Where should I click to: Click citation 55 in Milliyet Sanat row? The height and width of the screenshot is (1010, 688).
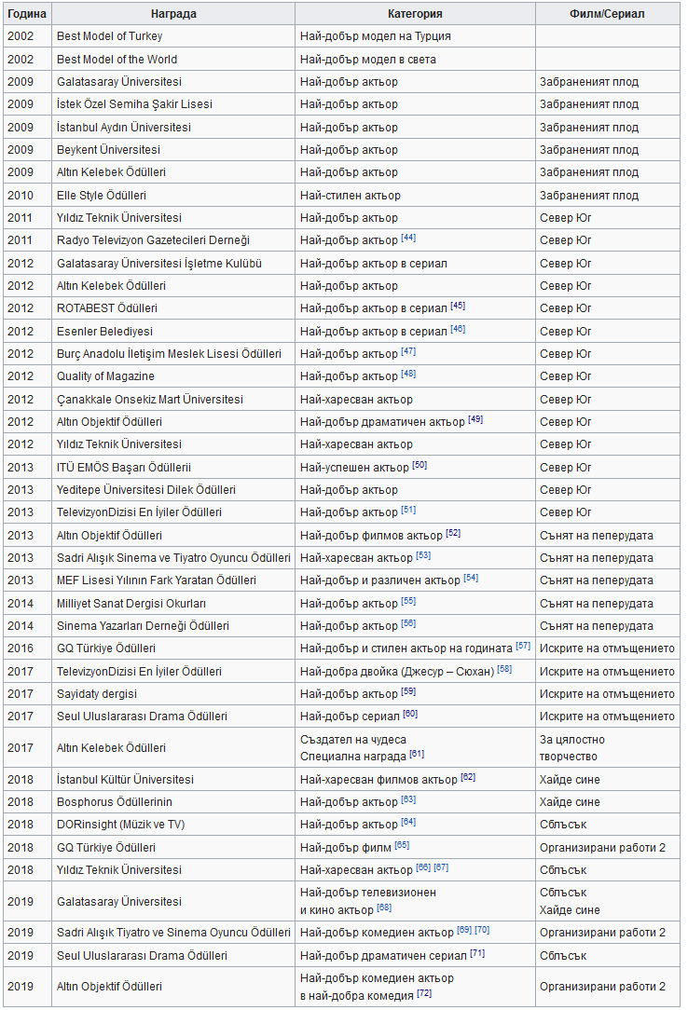[x=408, y=601]
